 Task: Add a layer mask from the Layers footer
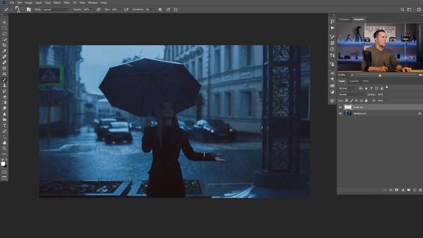click(397, 190)
